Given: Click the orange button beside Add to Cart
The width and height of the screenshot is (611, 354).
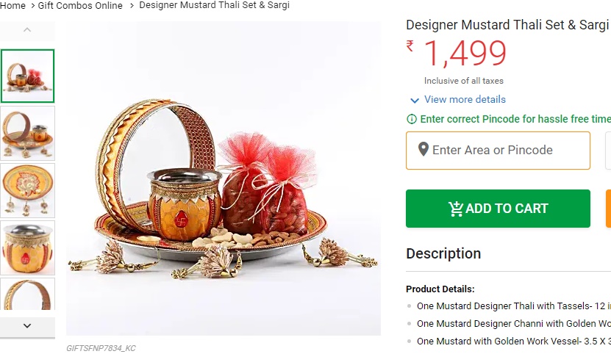Looking at the screenshot, I should [x=607, y=209].
